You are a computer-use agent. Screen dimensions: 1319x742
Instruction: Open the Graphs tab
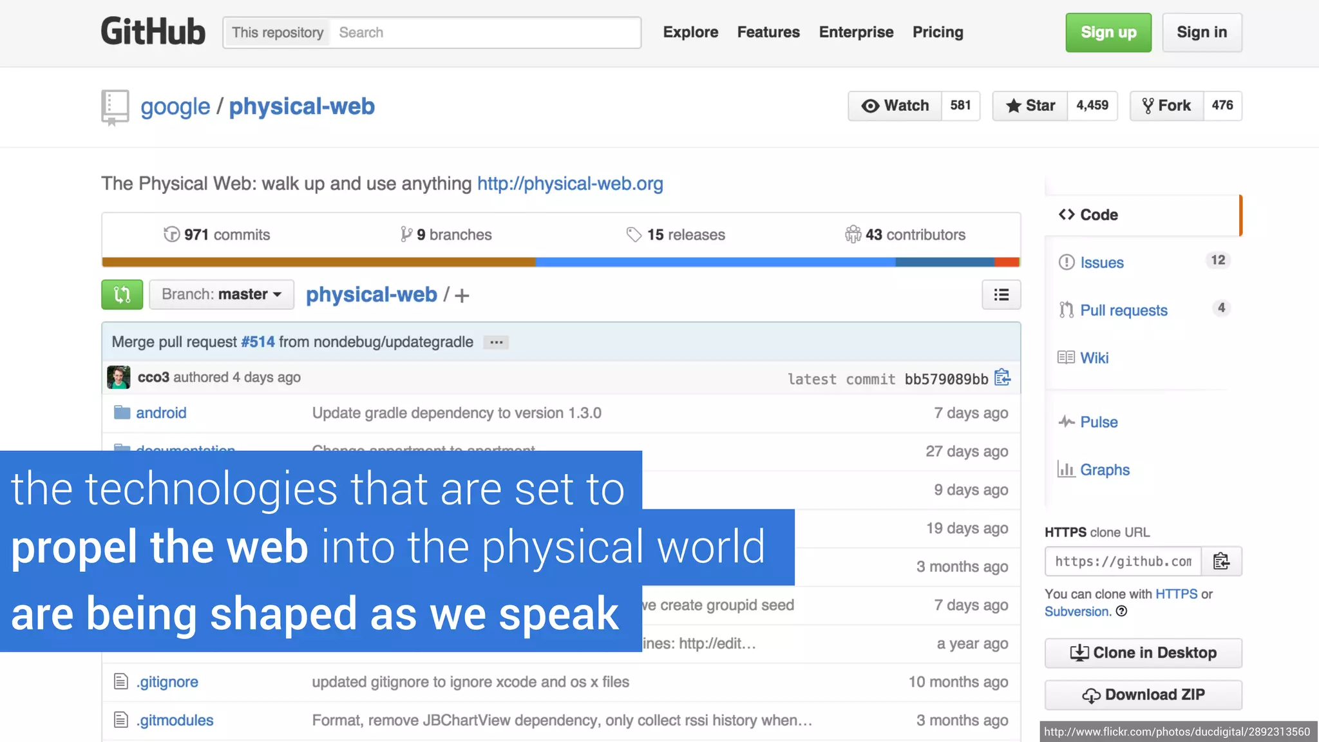(x=1105, y=470)
